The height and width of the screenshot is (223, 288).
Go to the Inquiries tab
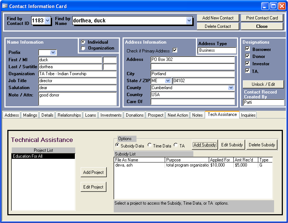tap(248, 115)
